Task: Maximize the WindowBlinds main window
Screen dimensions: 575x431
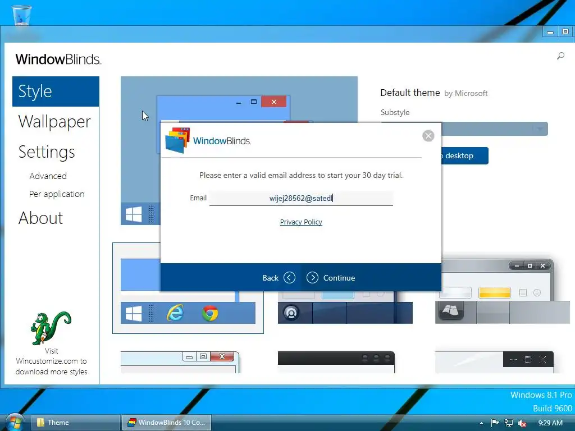Action: point(565,32)
